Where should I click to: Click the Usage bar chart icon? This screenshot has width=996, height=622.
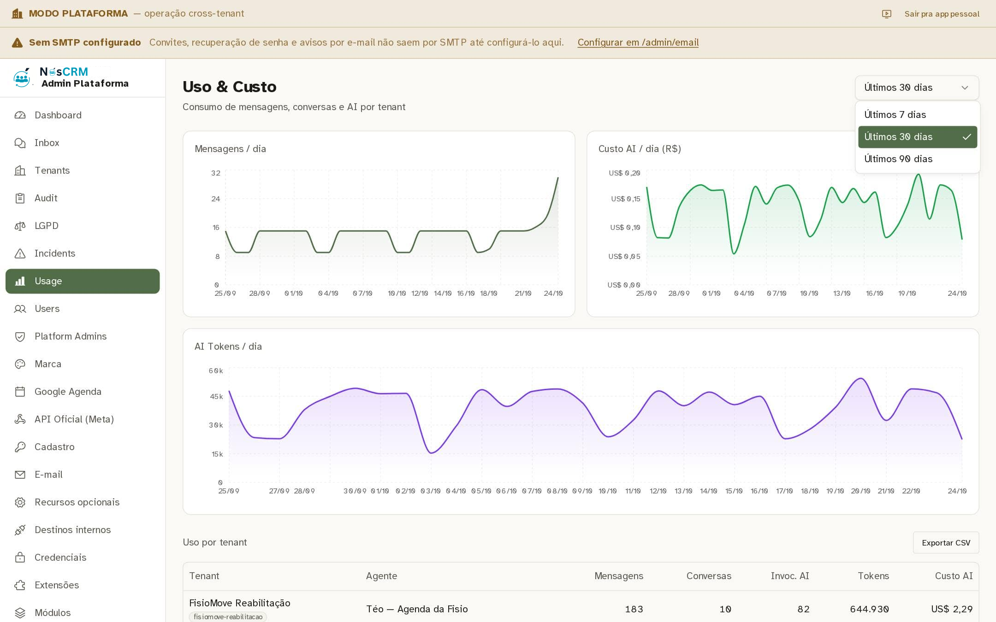(x=20, y=281)
